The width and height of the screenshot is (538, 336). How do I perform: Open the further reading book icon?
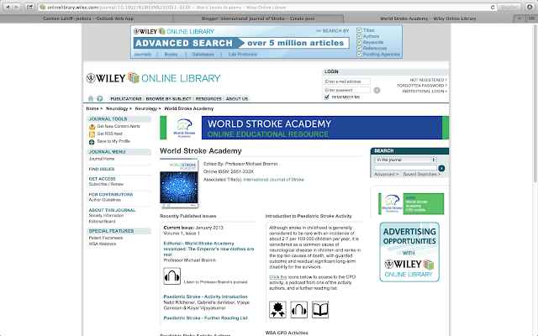click(320, 310)
